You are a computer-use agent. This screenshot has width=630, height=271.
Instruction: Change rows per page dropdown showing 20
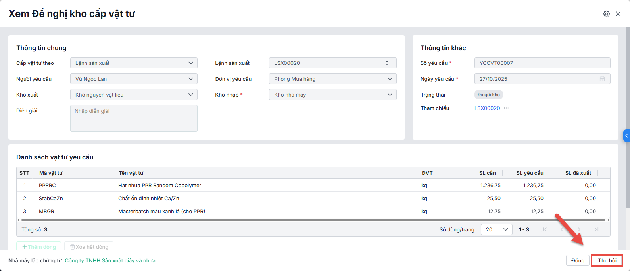(496, 229)
